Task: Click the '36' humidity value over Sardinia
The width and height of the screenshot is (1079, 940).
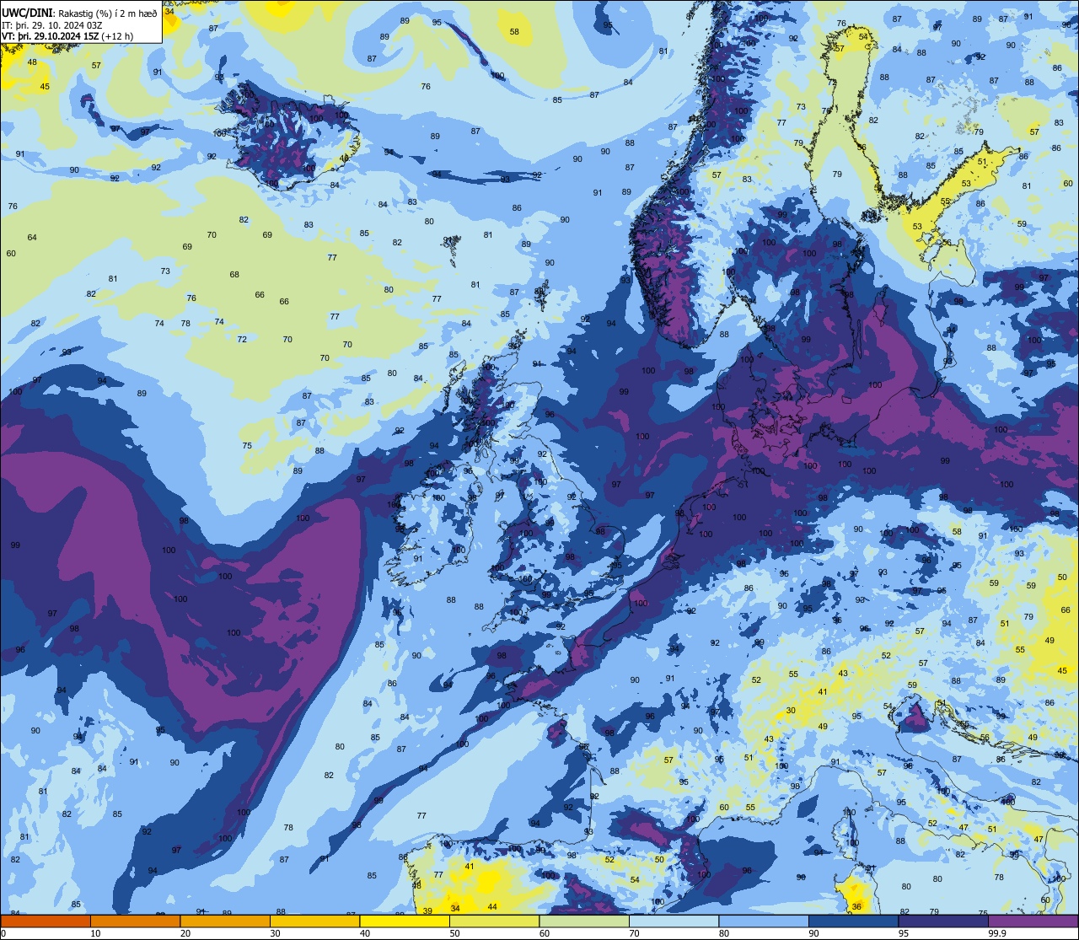Action: click(x=856, y=907)
